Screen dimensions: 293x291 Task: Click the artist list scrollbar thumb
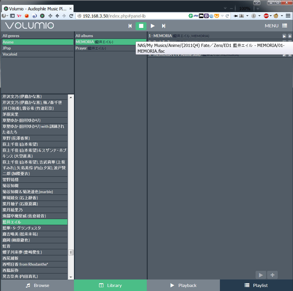click(71, 252)
